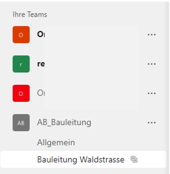Click the vertical scrollbar on the right edge
The image size is (170, 174).
pos(168,87)
